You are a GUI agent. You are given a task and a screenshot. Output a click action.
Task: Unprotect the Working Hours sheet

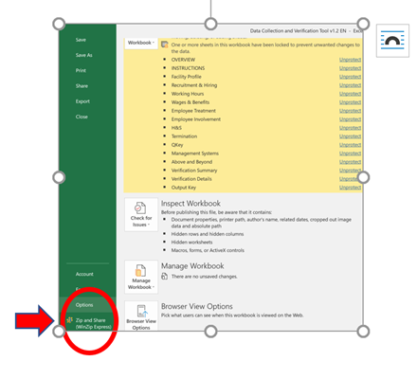350,94
